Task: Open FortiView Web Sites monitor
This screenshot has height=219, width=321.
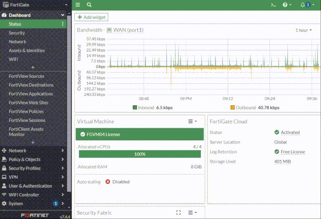Action: coord(29,102)
